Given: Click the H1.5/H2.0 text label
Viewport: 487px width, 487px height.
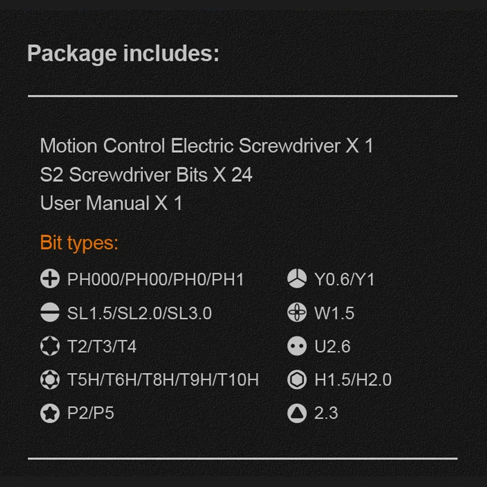Looking at the screenshot, I should click(353, 379).
